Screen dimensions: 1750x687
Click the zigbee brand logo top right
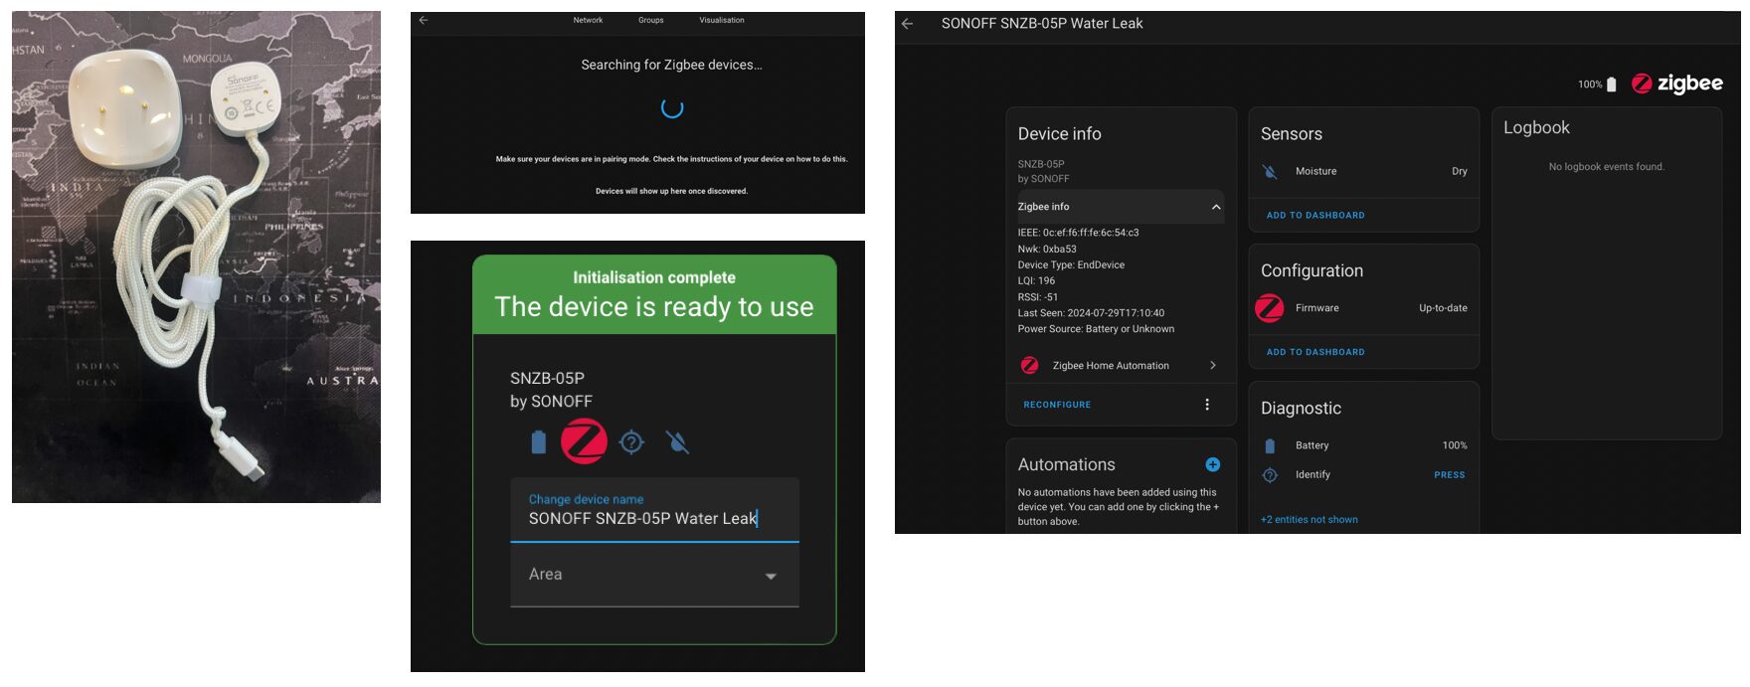[1677, 84]
